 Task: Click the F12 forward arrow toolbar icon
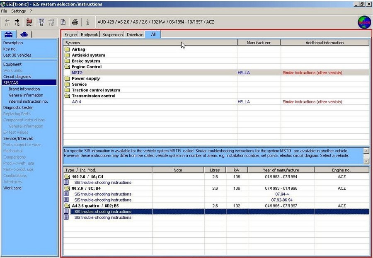coord(17,22)
